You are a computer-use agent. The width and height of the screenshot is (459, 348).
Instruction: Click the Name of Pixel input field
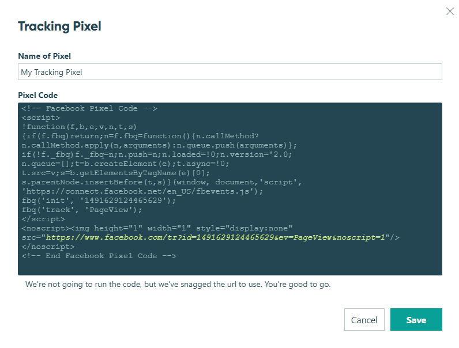(230, 71)
